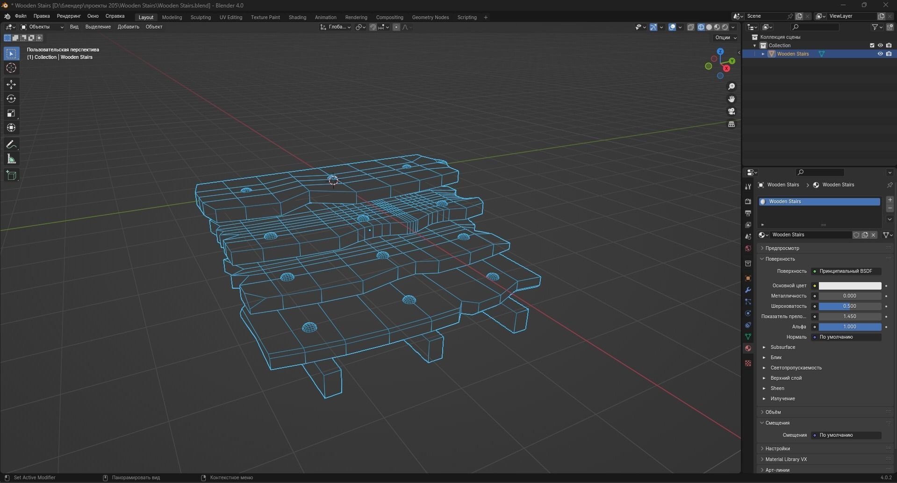Click the Шероховатость 0.500 slider
This screenshot has width=897, height=483.
coord(850,306)
